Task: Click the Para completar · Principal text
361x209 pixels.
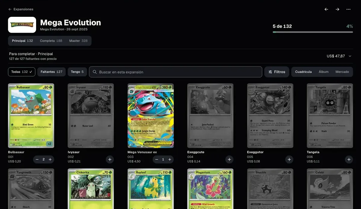Action: click(31, 54)
